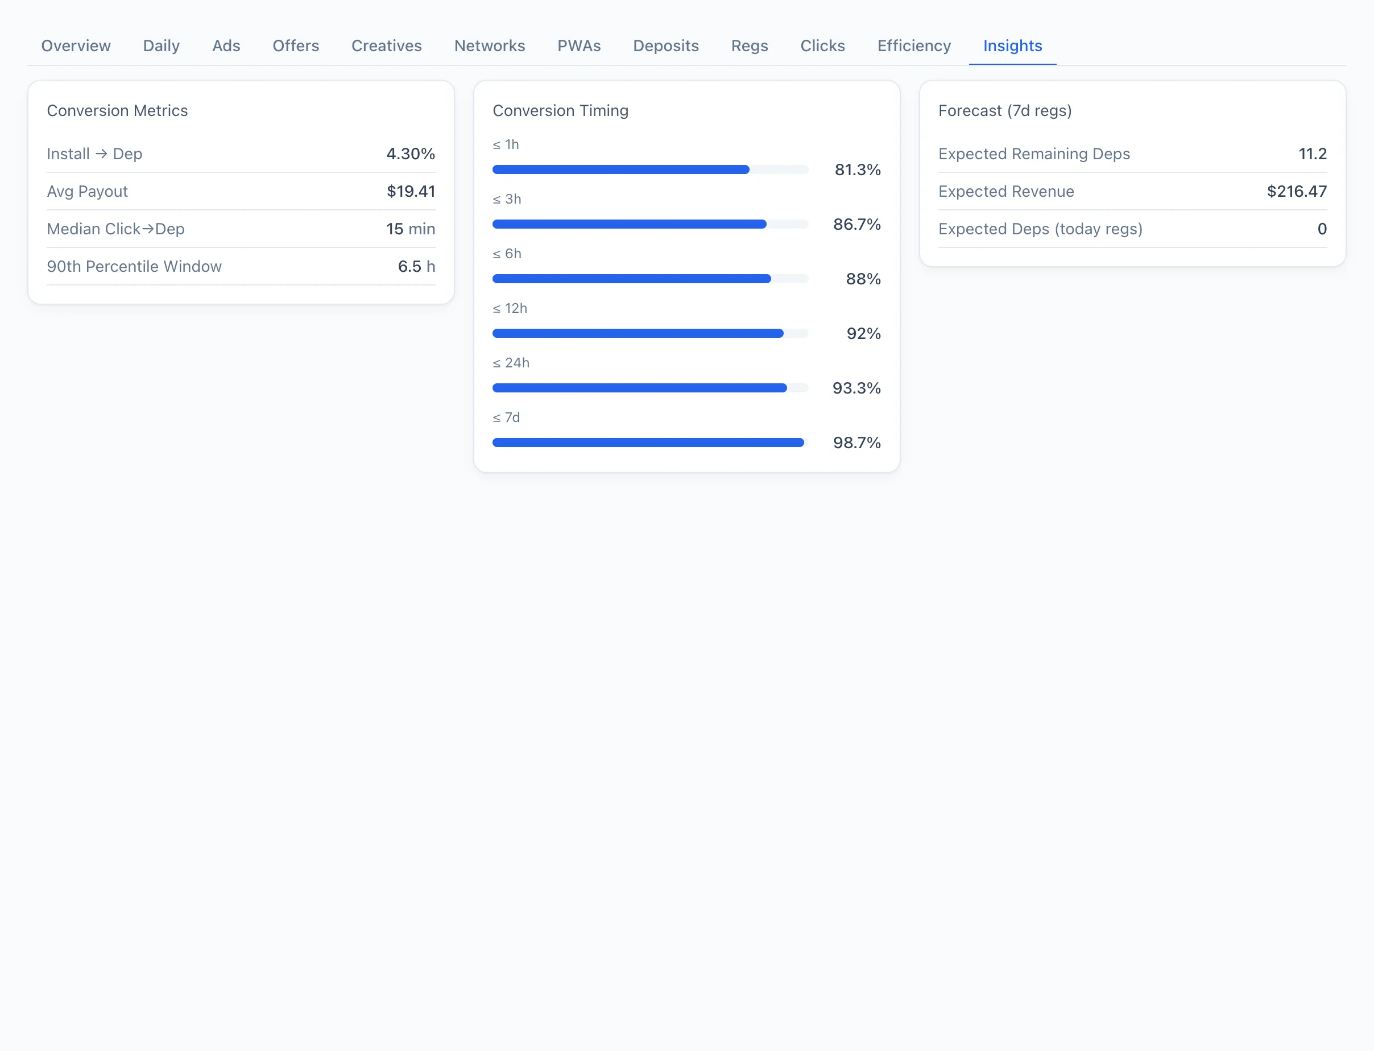
Task: Click the Avg Payout value $19.41
Action: [411, 192]
